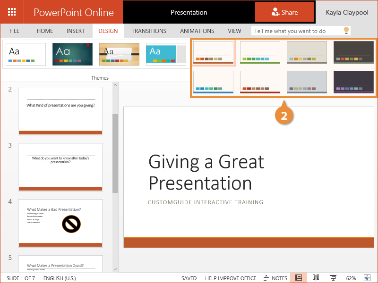Click the Fit to window icon

pyautogui.click(x=367, y=278)
